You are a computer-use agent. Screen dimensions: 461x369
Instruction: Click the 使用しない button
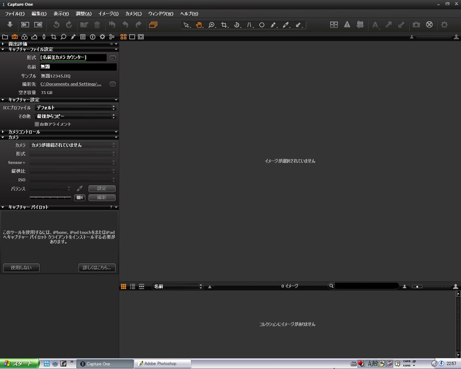coord(21,268)
